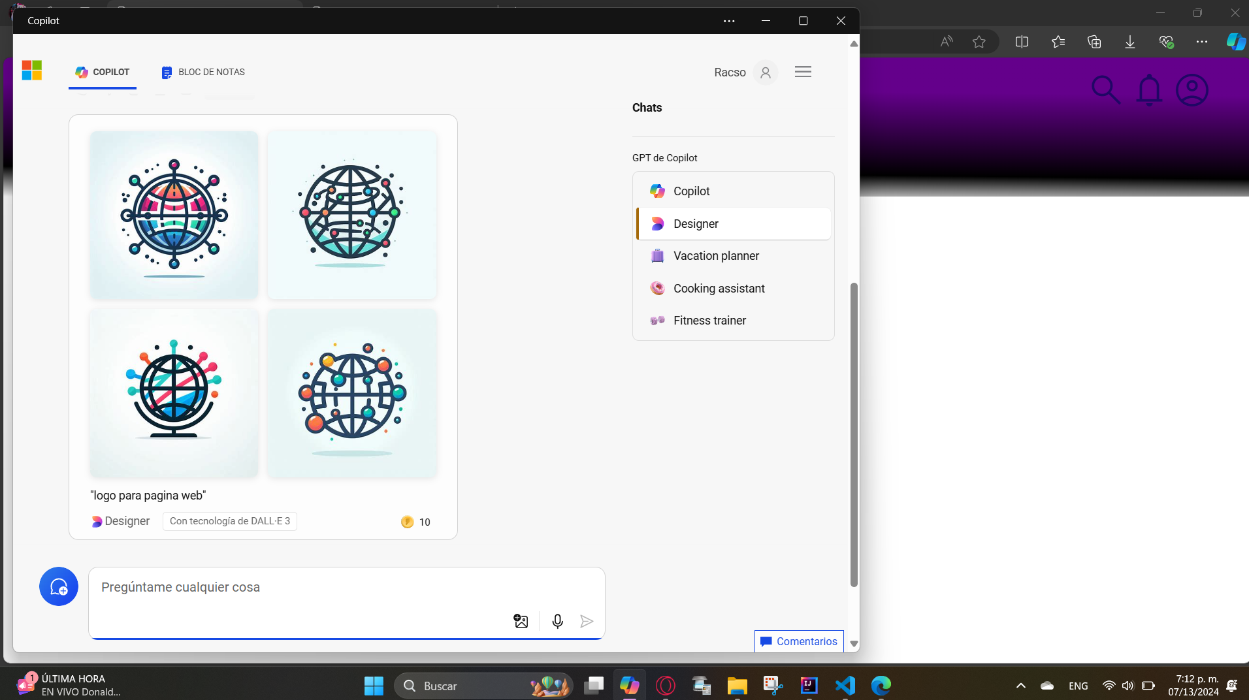Activate the microphone icon
Viewport: 1249px width, 700px height.
tap(557, 621)
